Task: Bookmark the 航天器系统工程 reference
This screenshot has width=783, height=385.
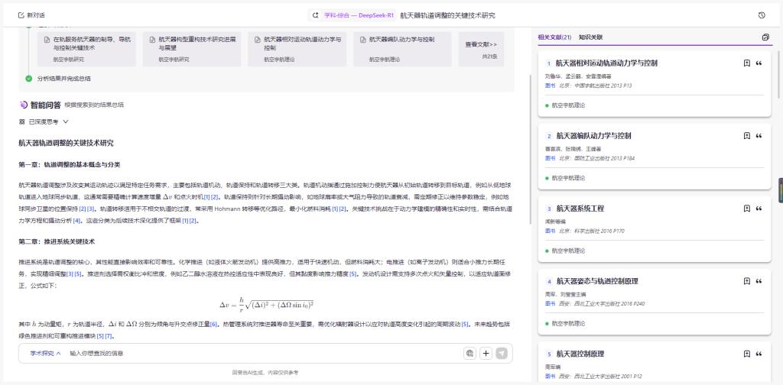Action: click(x=746, y=209)
